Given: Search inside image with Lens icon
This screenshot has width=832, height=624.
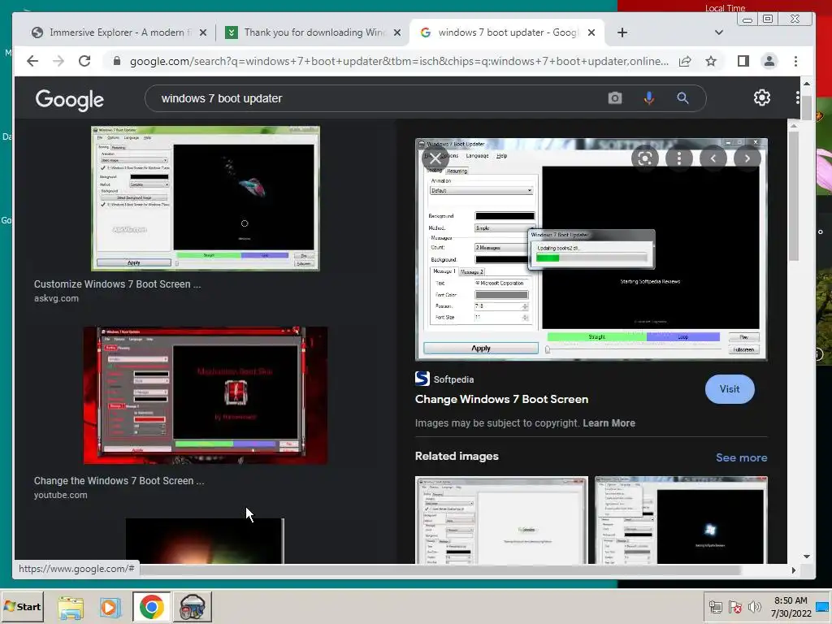Looking at the screenshot, I should pos(644,158).
